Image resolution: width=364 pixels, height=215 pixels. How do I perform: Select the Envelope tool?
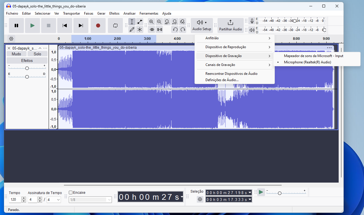point(140,22)
